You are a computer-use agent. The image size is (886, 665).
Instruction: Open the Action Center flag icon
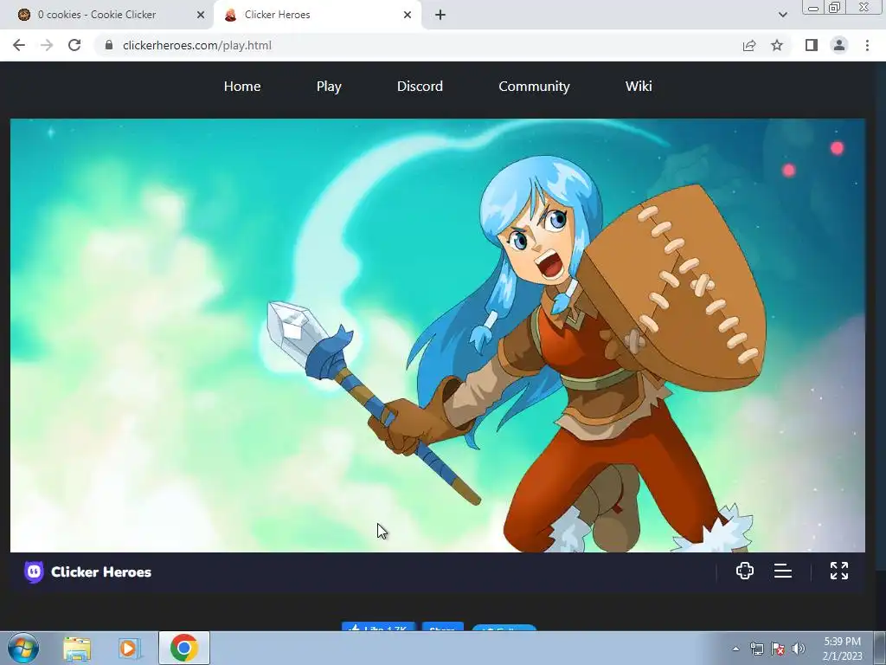point(778,649)
